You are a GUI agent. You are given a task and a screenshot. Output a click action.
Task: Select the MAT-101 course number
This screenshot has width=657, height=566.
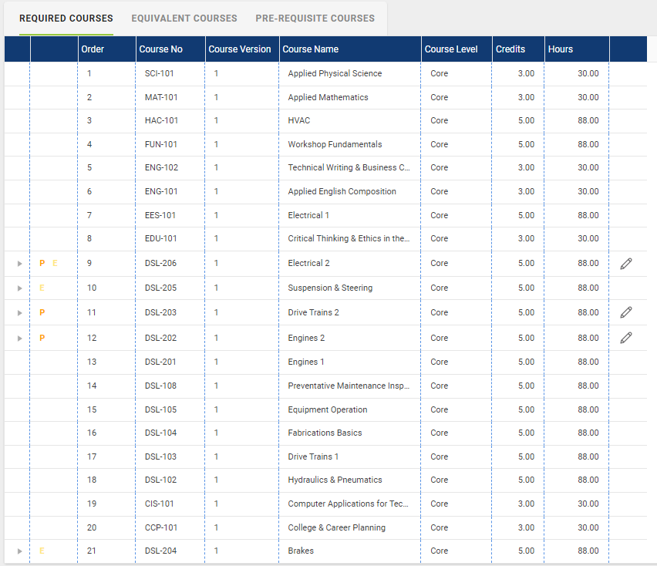pyautogui.click(x=161, y=97)
